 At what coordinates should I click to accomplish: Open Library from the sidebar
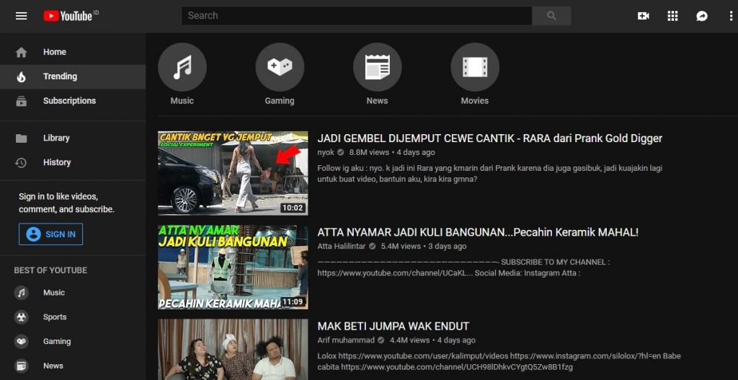[x=73, y=138]
